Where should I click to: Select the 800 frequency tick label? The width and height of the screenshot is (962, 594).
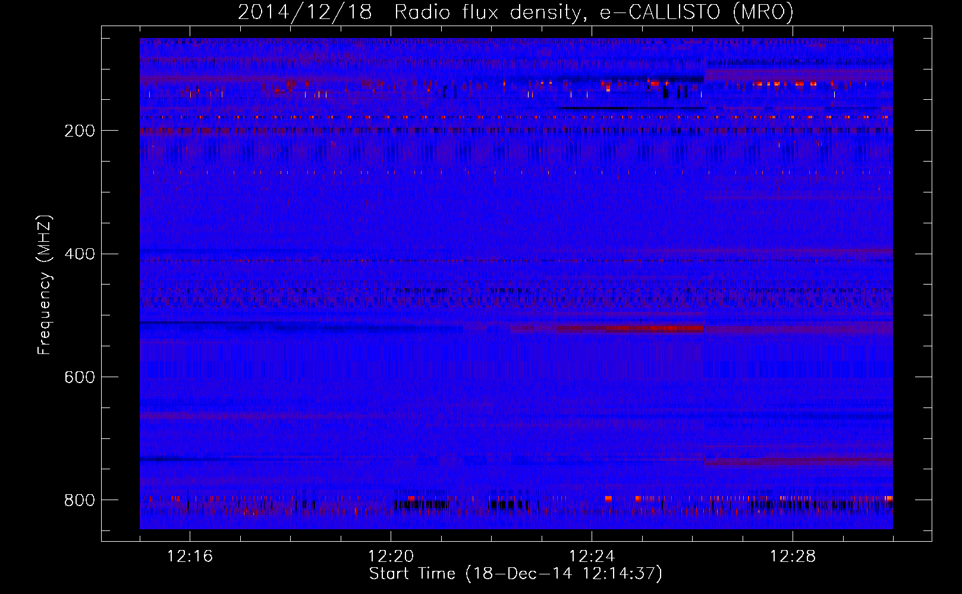[x=79, y=500]
